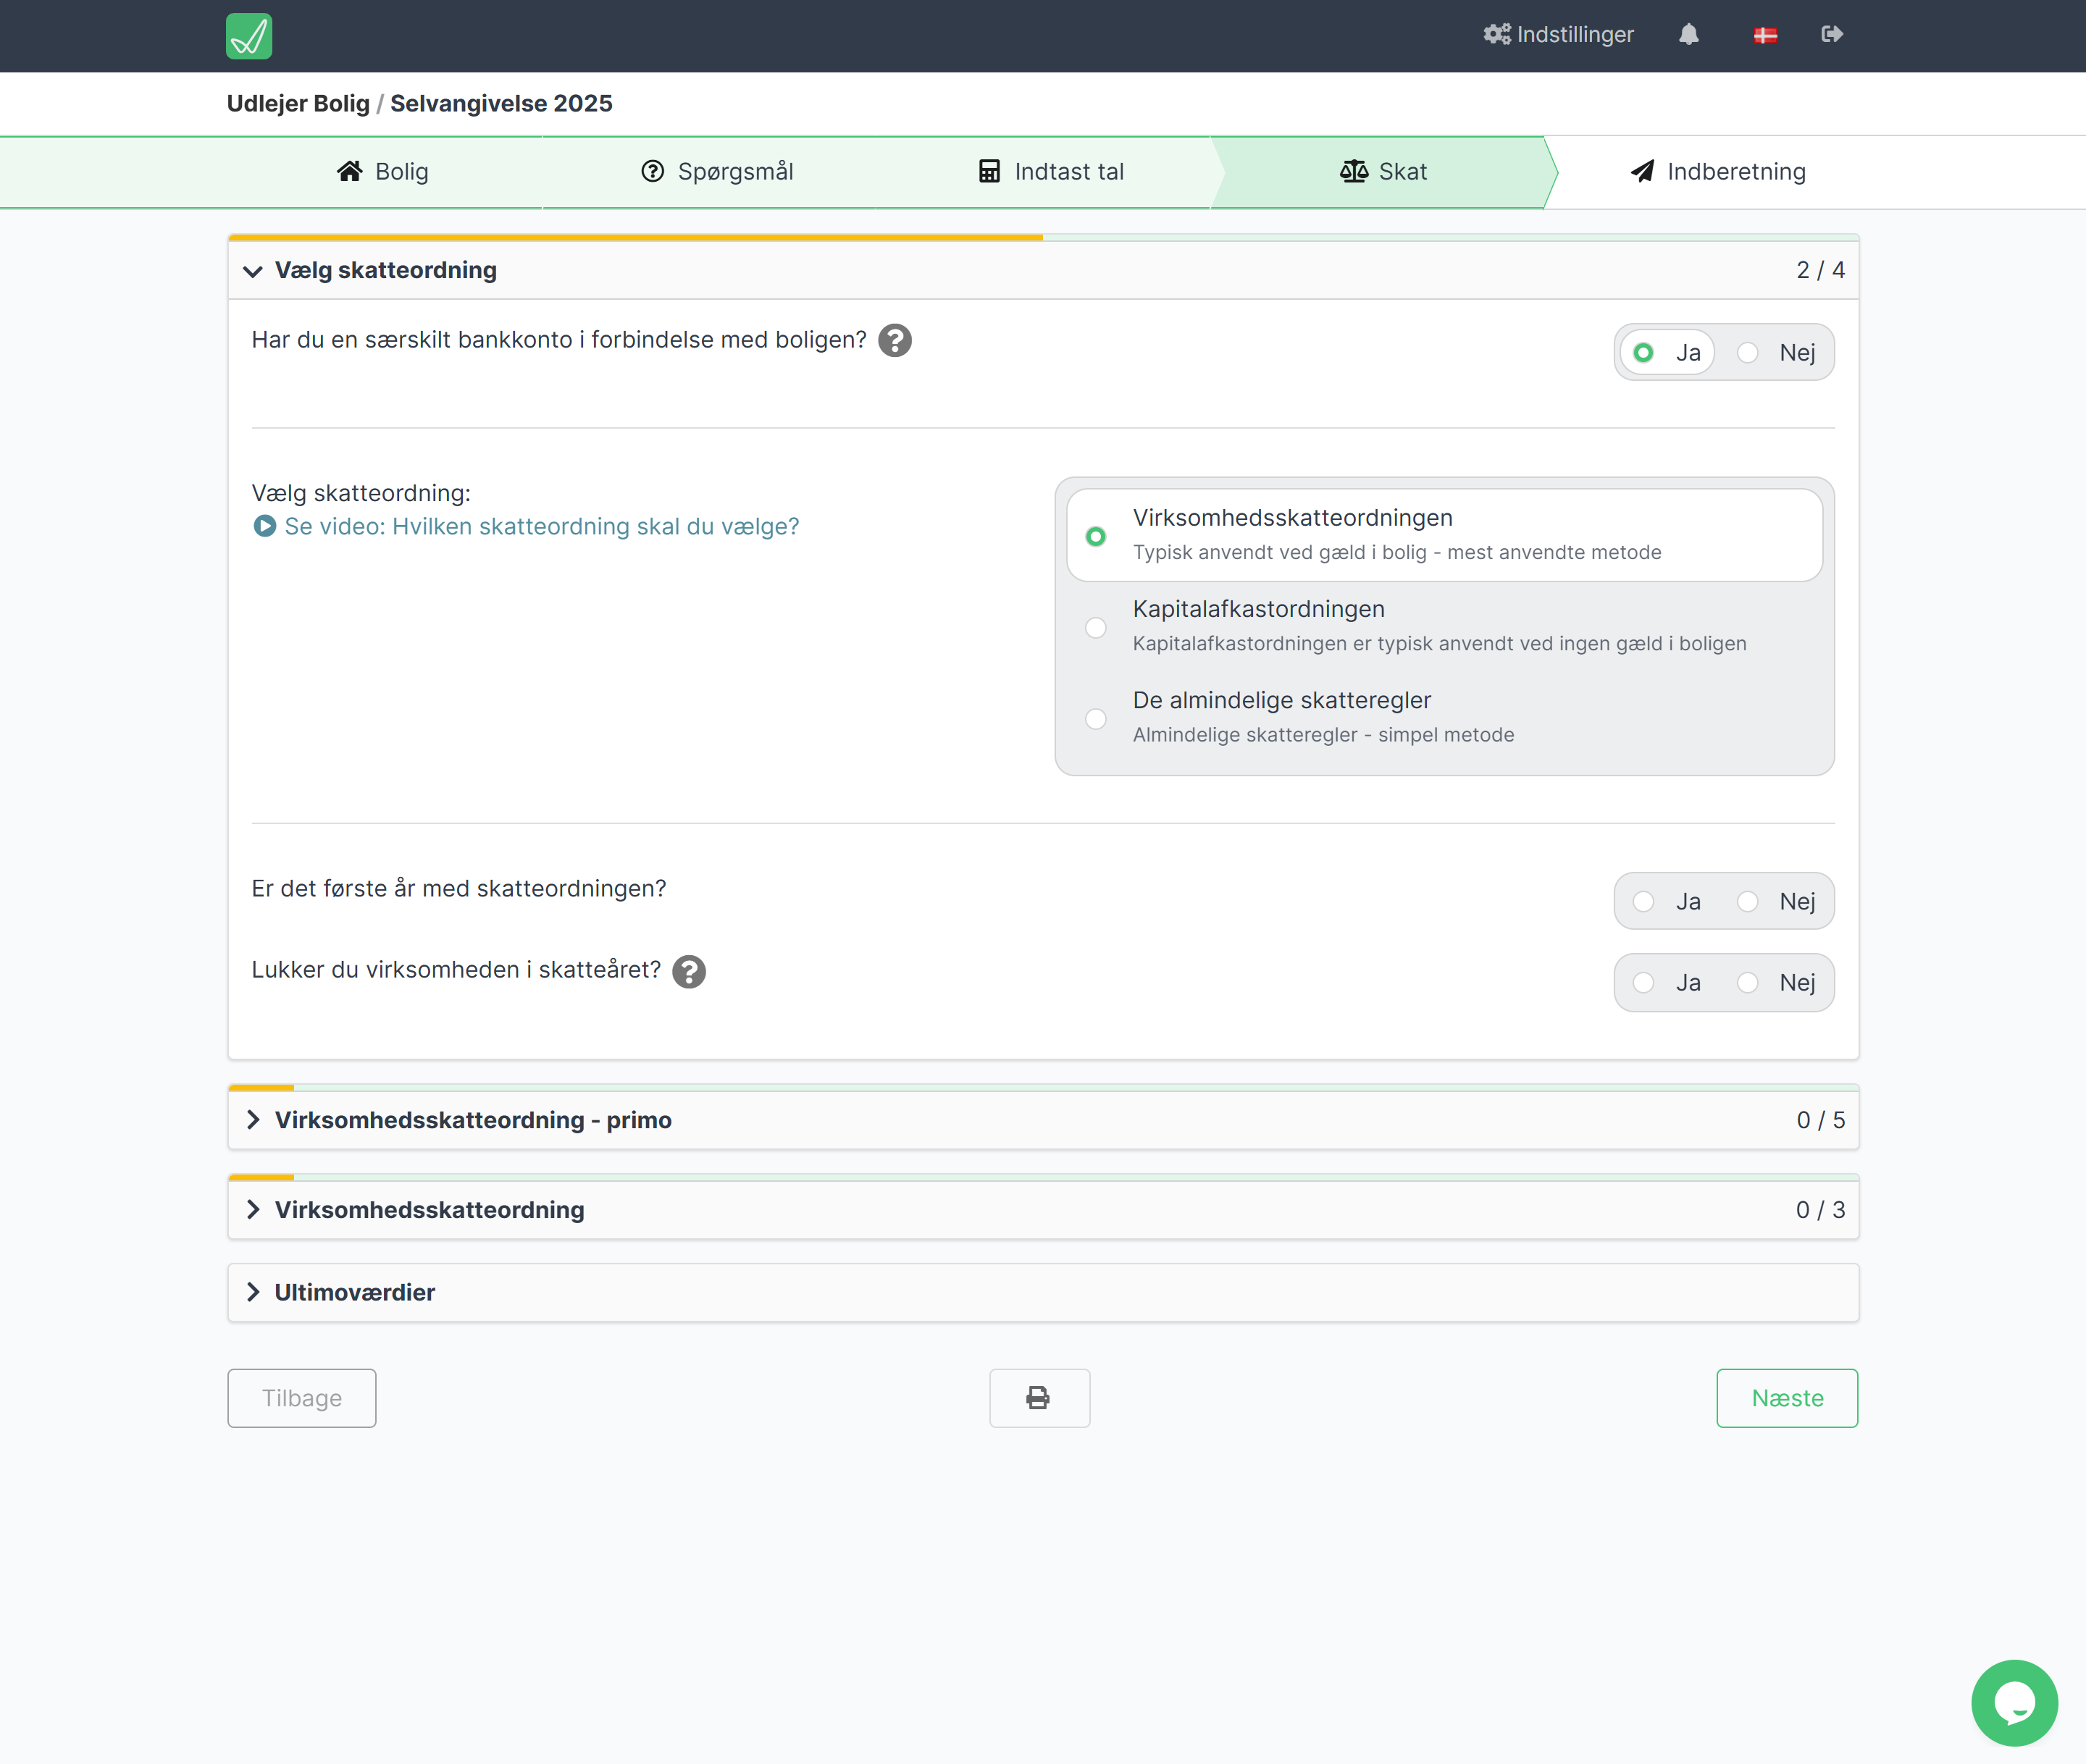
Task: Click the logout arrow icon
Action: coord(1832,34)
